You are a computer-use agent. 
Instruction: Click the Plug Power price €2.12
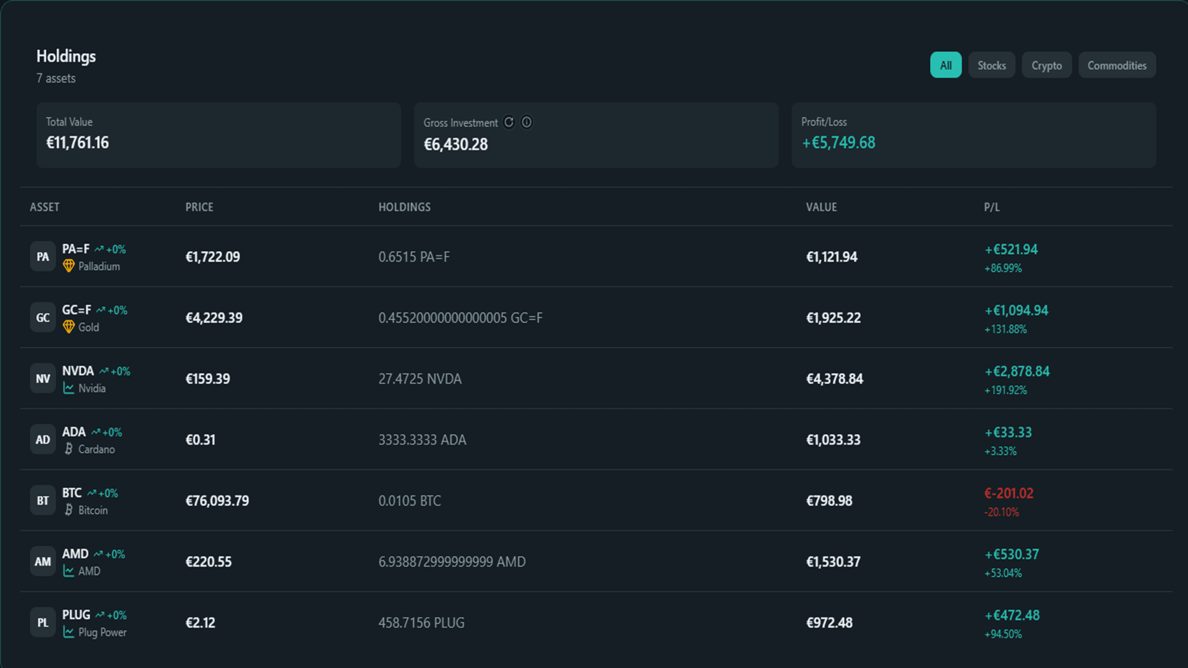click(200, 623)
